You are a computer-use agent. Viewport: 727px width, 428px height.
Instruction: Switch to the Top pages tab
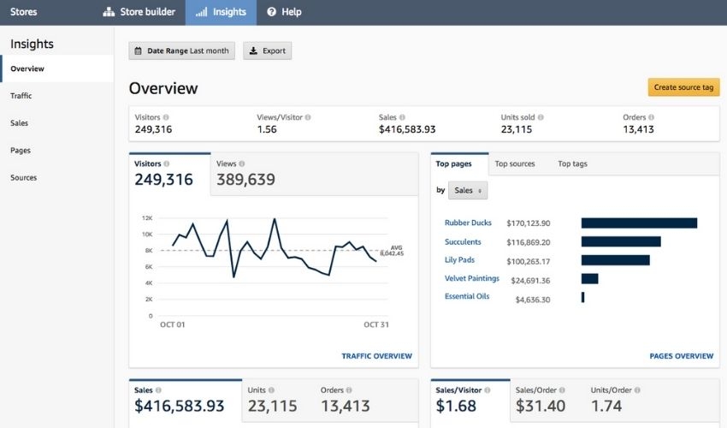tap(459, 163)
